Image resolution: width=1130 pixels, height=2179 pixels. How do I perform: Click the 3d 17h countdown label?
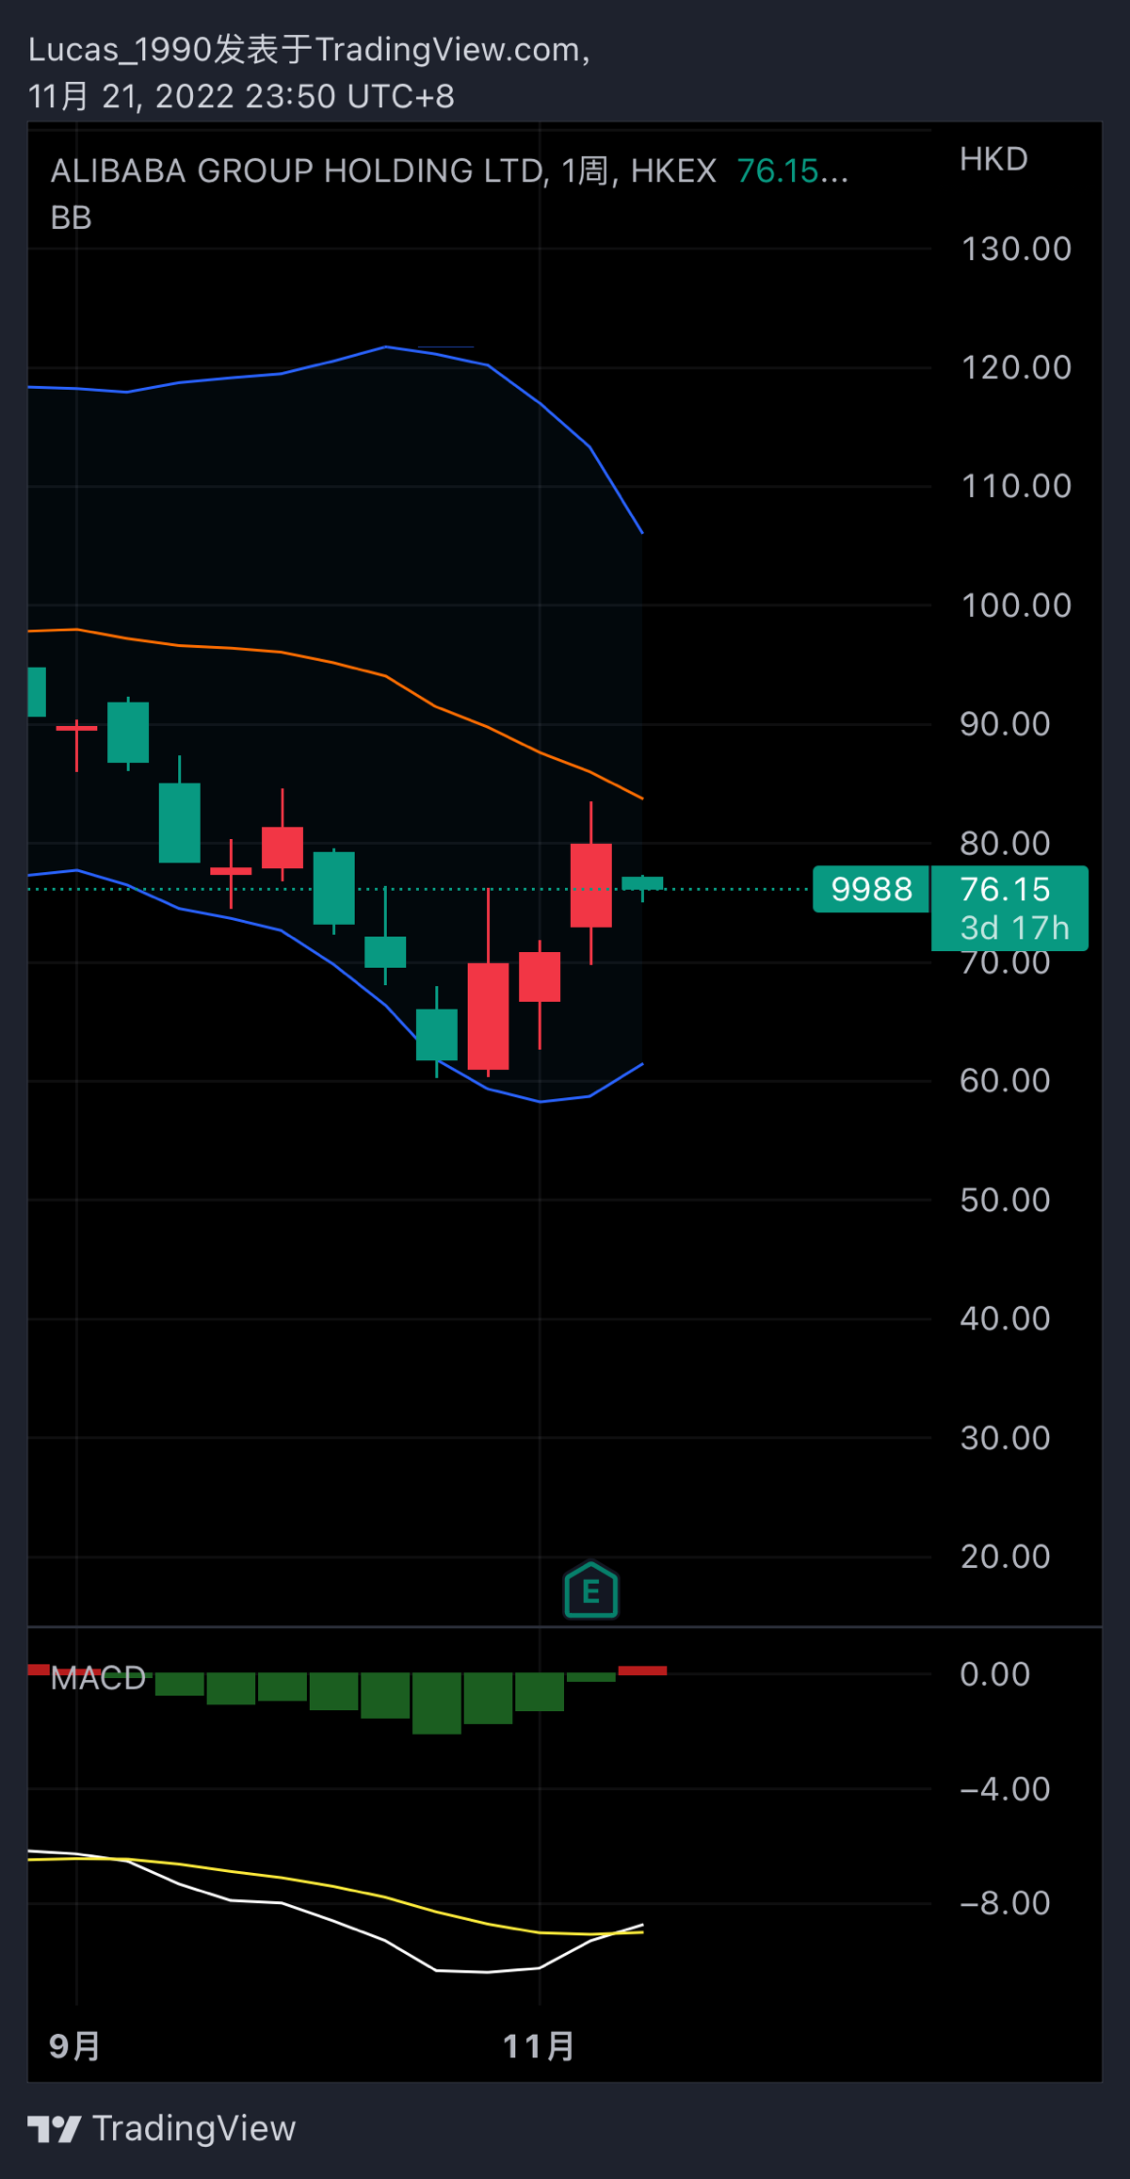pos(1014,928)
